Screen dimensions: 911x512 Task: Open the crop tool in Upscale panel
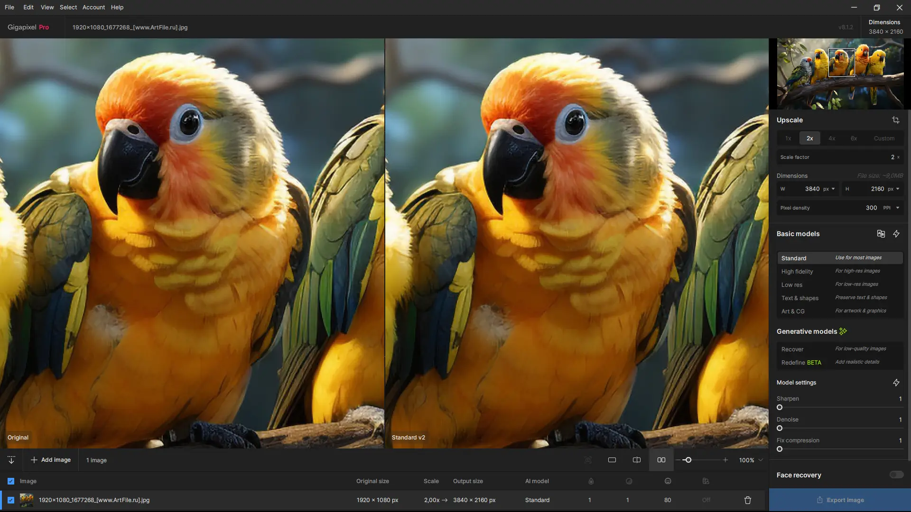(x=895, y=120)
